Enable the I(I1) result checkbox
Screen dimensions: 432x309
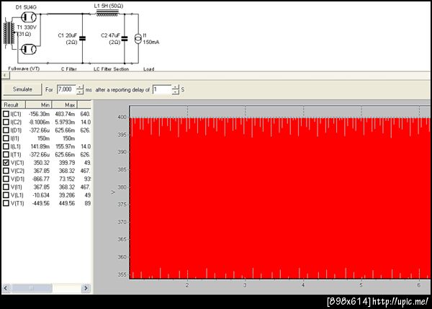[x=6, y=138]
